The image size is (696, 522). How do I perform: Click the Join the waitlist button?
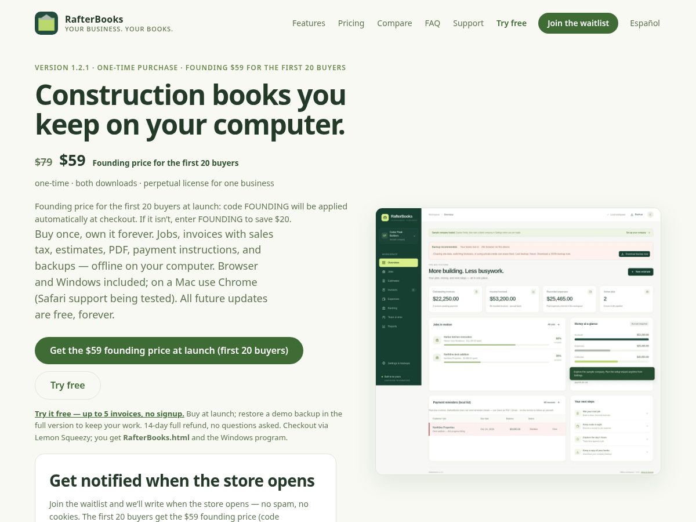(578, 23)
